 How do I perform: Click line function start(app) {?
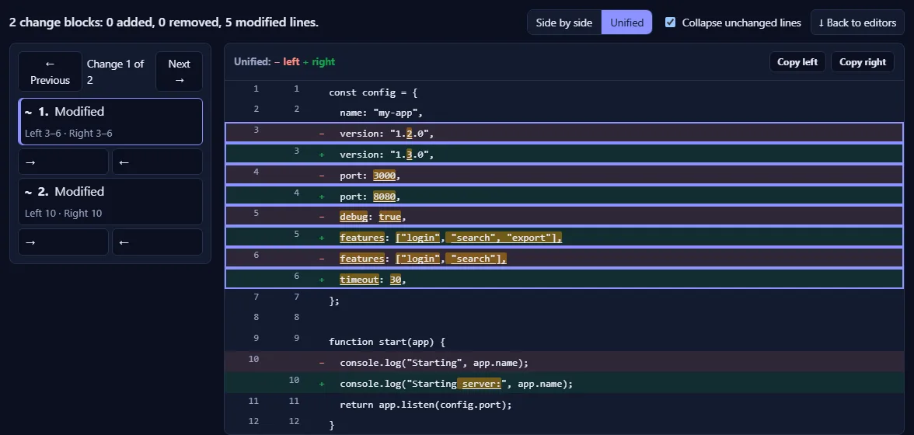tap(563, 342)
